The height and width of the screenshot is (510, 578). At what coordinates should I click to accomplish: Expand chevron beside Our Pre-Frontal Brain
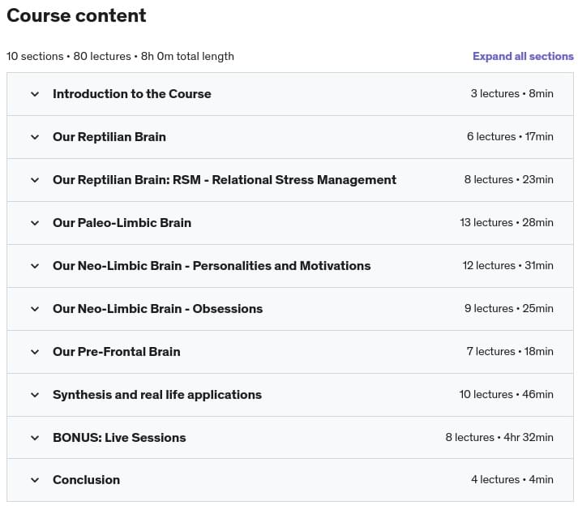(x=35, y=352)
